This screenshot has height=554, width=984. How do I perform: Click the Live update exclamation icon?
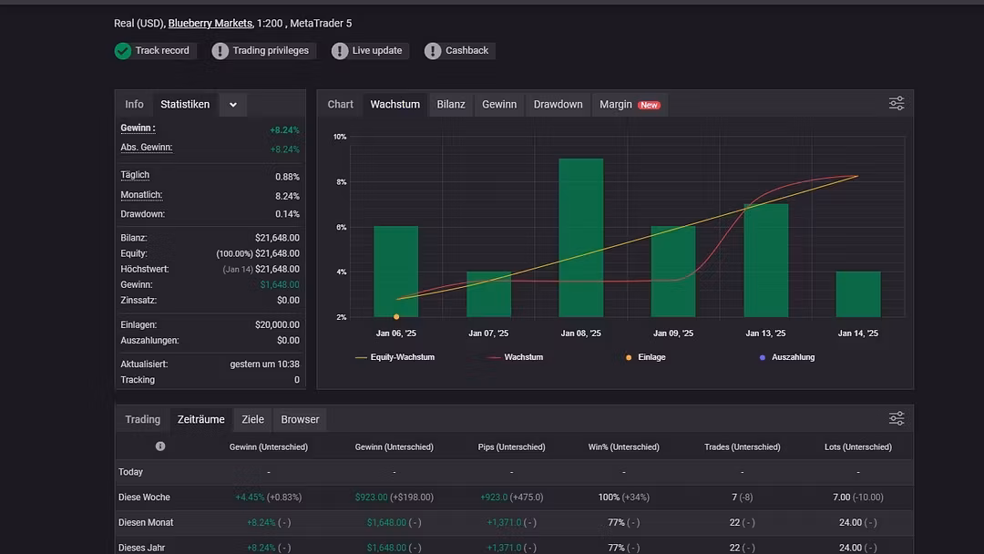340,51
